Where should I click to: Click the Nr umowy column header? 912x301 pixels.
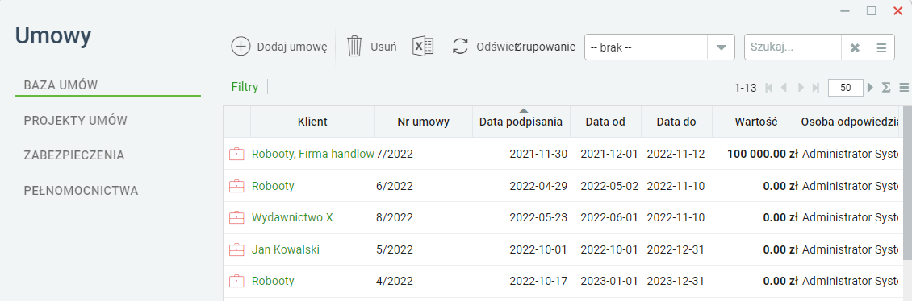coord(424,122)
